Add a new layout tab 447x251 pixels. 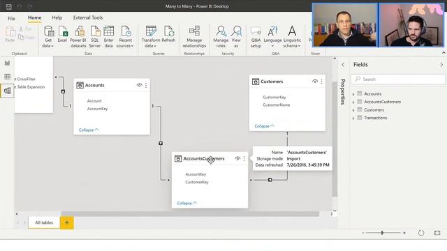point(67,222)
